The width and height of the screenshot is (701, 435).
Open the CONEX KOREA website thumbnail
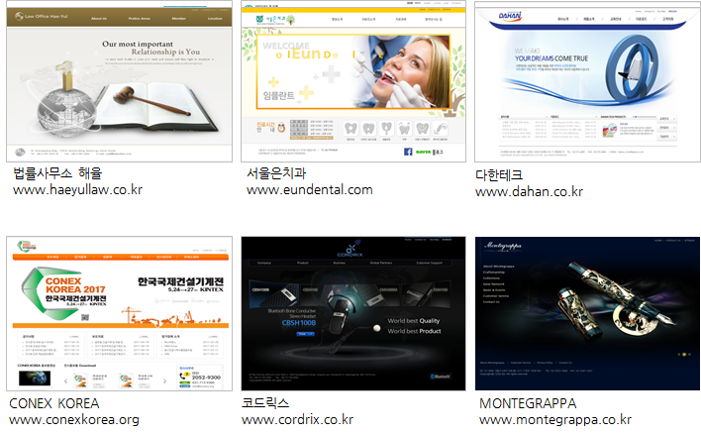(x=120, y=314)
